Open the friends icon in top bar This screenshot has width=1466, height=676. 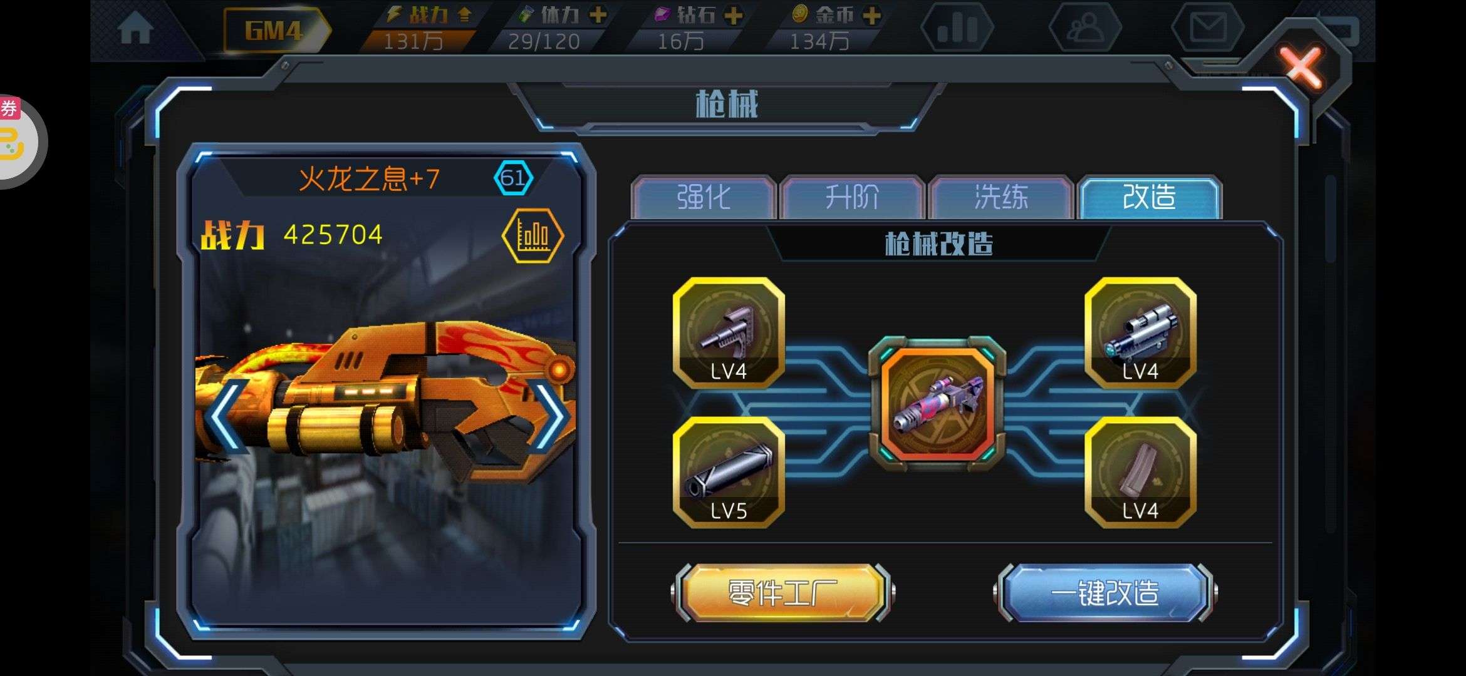click(1084, 28)
